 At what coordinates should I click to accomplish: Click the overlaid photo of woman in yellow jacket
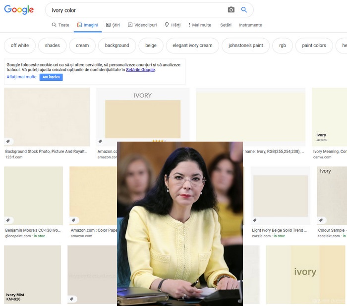(x=179, y=224)
